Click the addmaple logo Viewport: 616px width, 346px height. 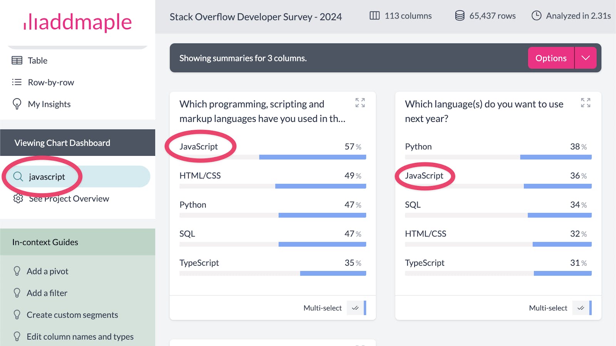click(77, 22)
